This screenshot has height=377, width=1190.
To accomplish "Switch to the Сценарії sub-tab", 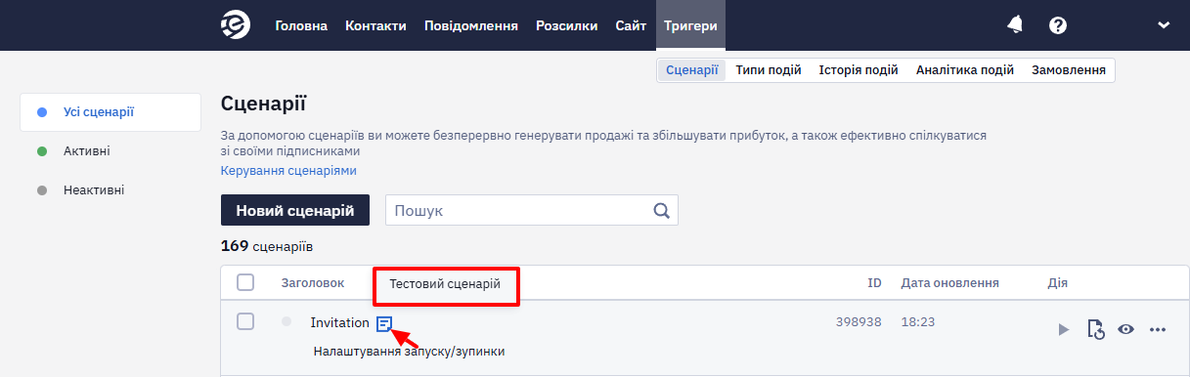I will click(x=692, y=70).
